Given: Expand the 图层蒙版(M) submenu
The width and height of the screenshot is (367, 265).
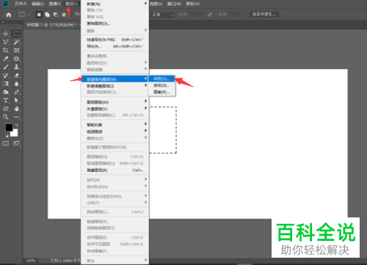Looking at the screenshot, I should tap(115, 102).
